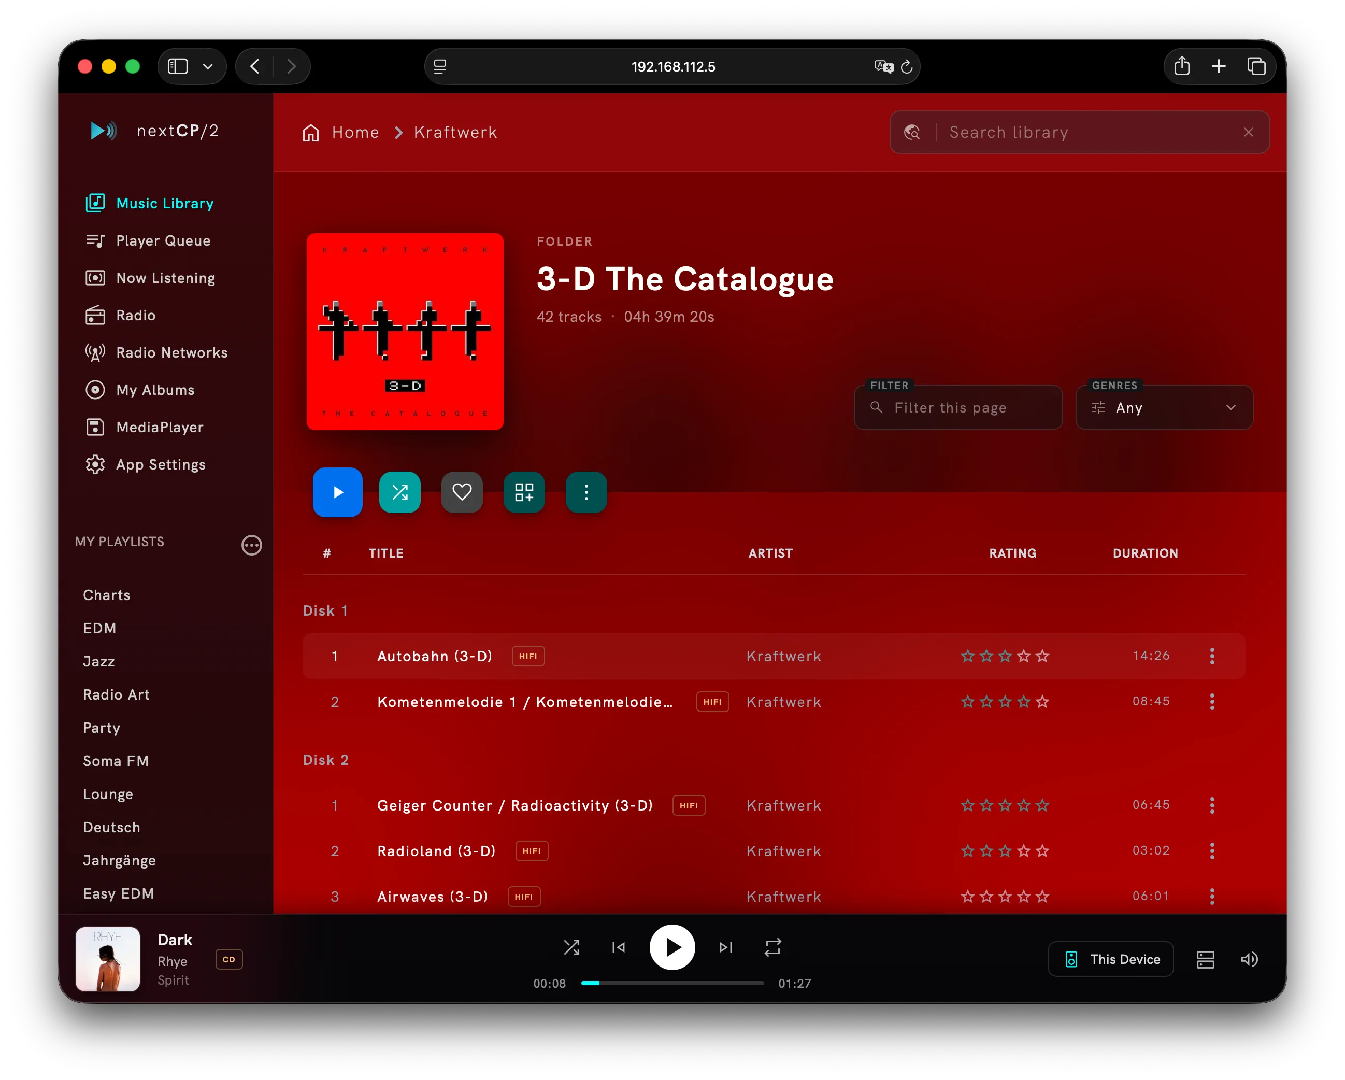Open App Settings
1345x1080 pixels.
(146, 465)
